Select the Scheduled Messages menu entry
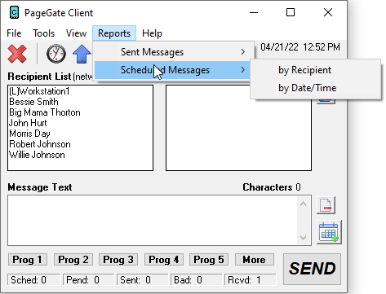This screenshot has width=386, height=294. 173,70
